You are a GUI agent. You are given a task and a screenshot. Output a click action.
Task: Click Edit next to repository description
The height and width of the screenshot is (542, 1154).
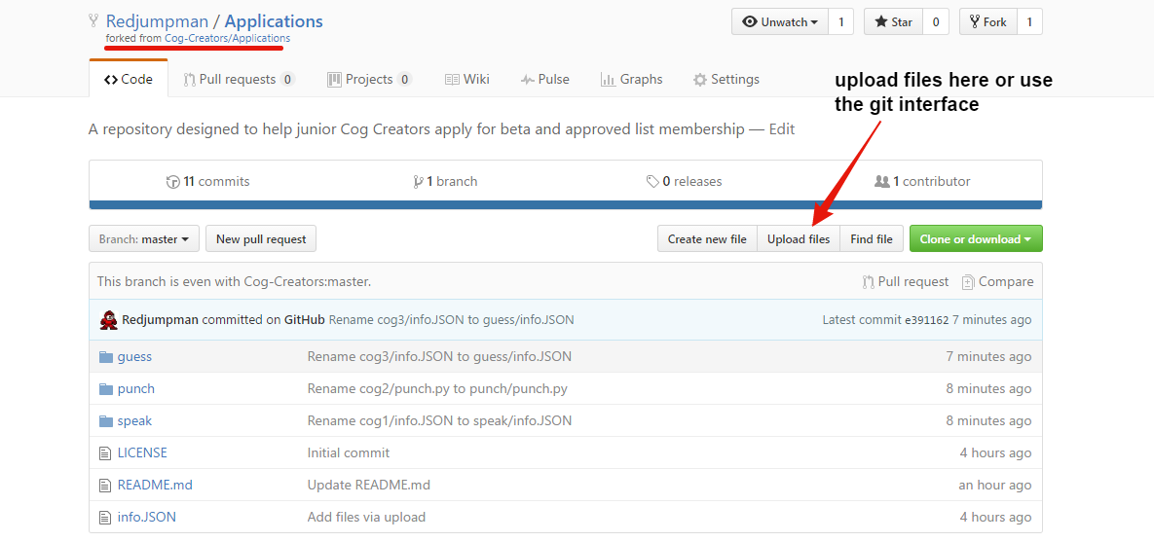[x=782, y=129]
